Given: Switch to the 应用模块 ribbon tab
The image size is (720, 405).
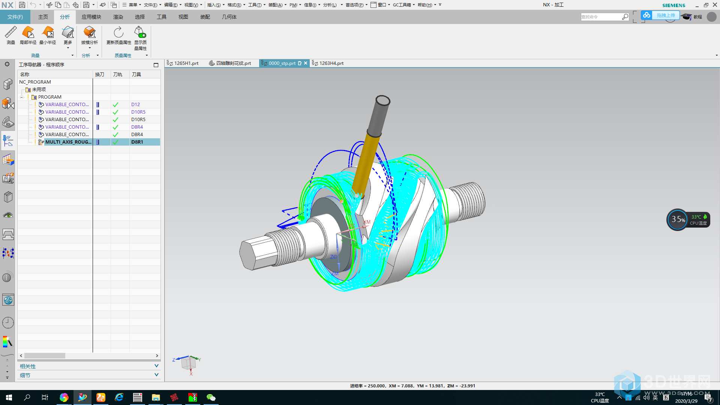Looking at the screenshot, I should pos(91,17).
